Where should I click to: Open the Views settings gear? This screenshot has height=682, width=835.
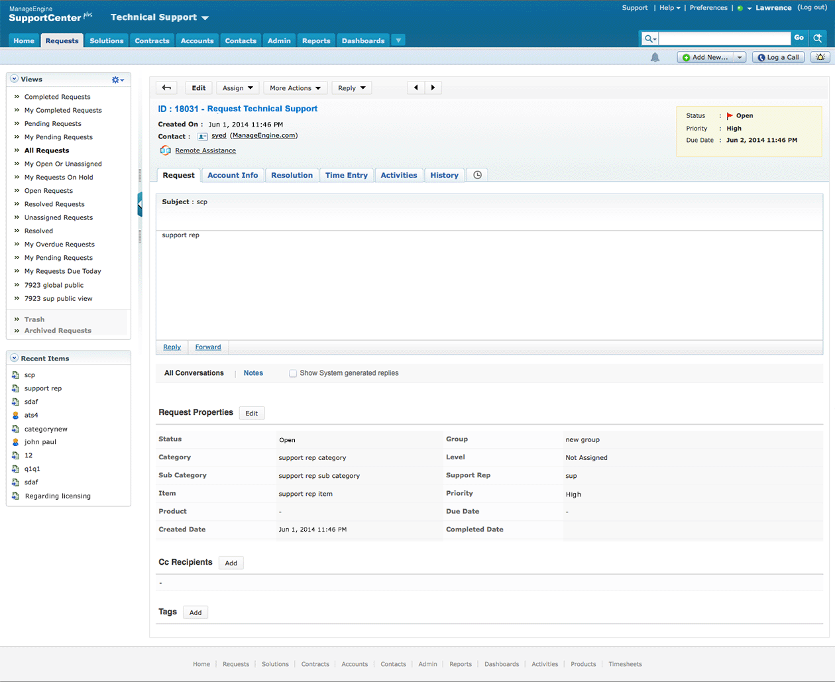click(117, 80)
